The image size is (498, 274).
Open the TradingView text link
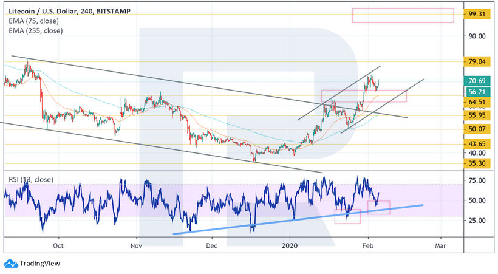(39, 264)
